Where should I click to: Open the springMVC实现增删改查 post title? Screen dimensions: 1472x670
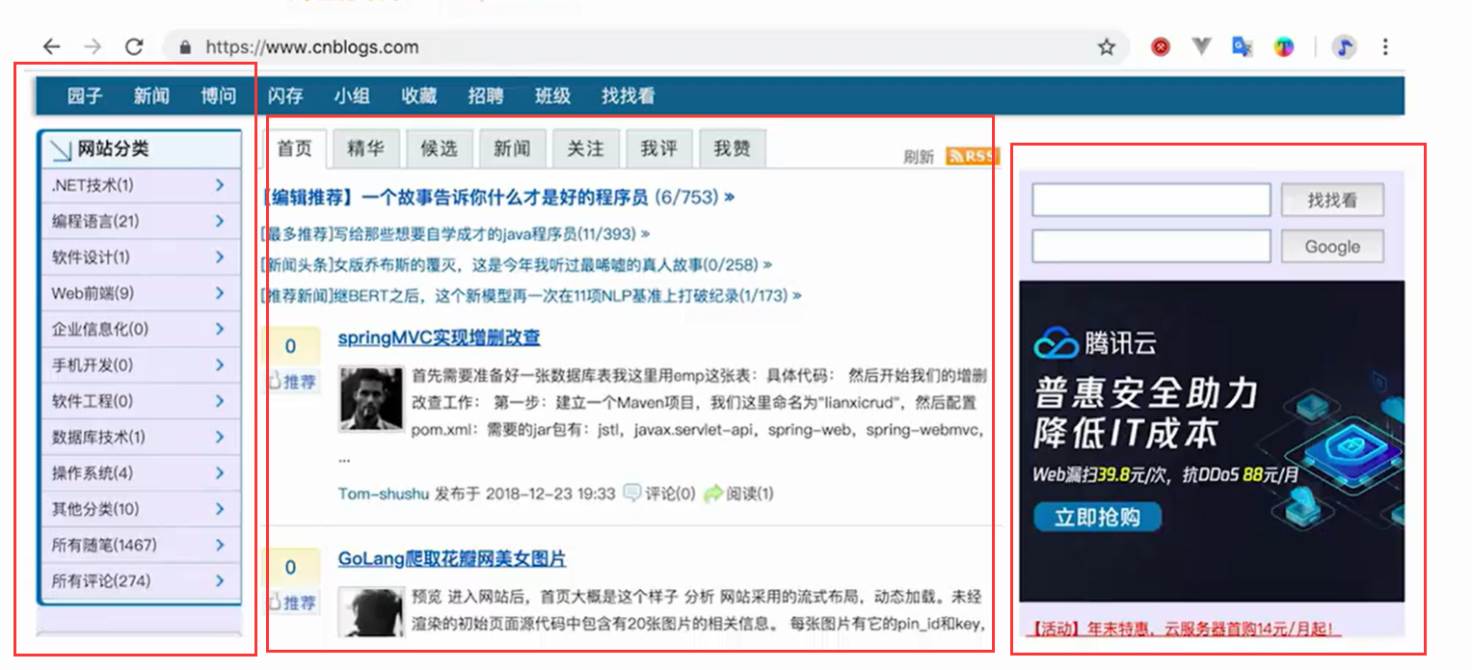tap(439, 338)
